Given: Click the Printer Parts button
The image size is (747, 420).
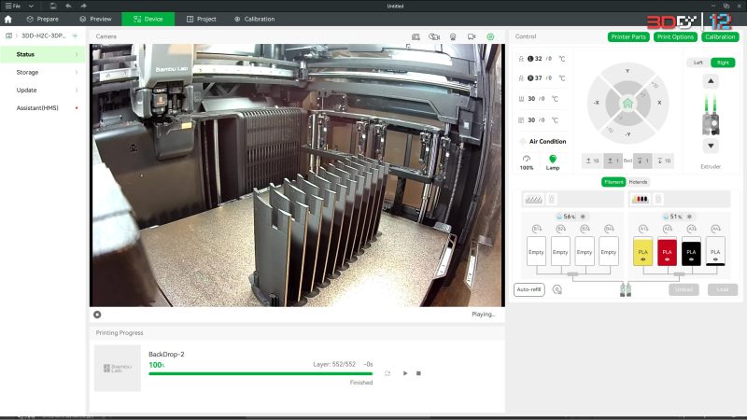Looking at the screenshot, I should coord(627,36).
